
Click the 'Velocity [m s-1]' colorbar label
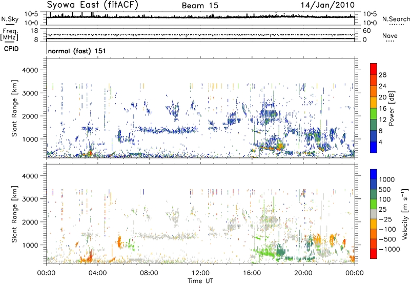click(x=405, y=214)
